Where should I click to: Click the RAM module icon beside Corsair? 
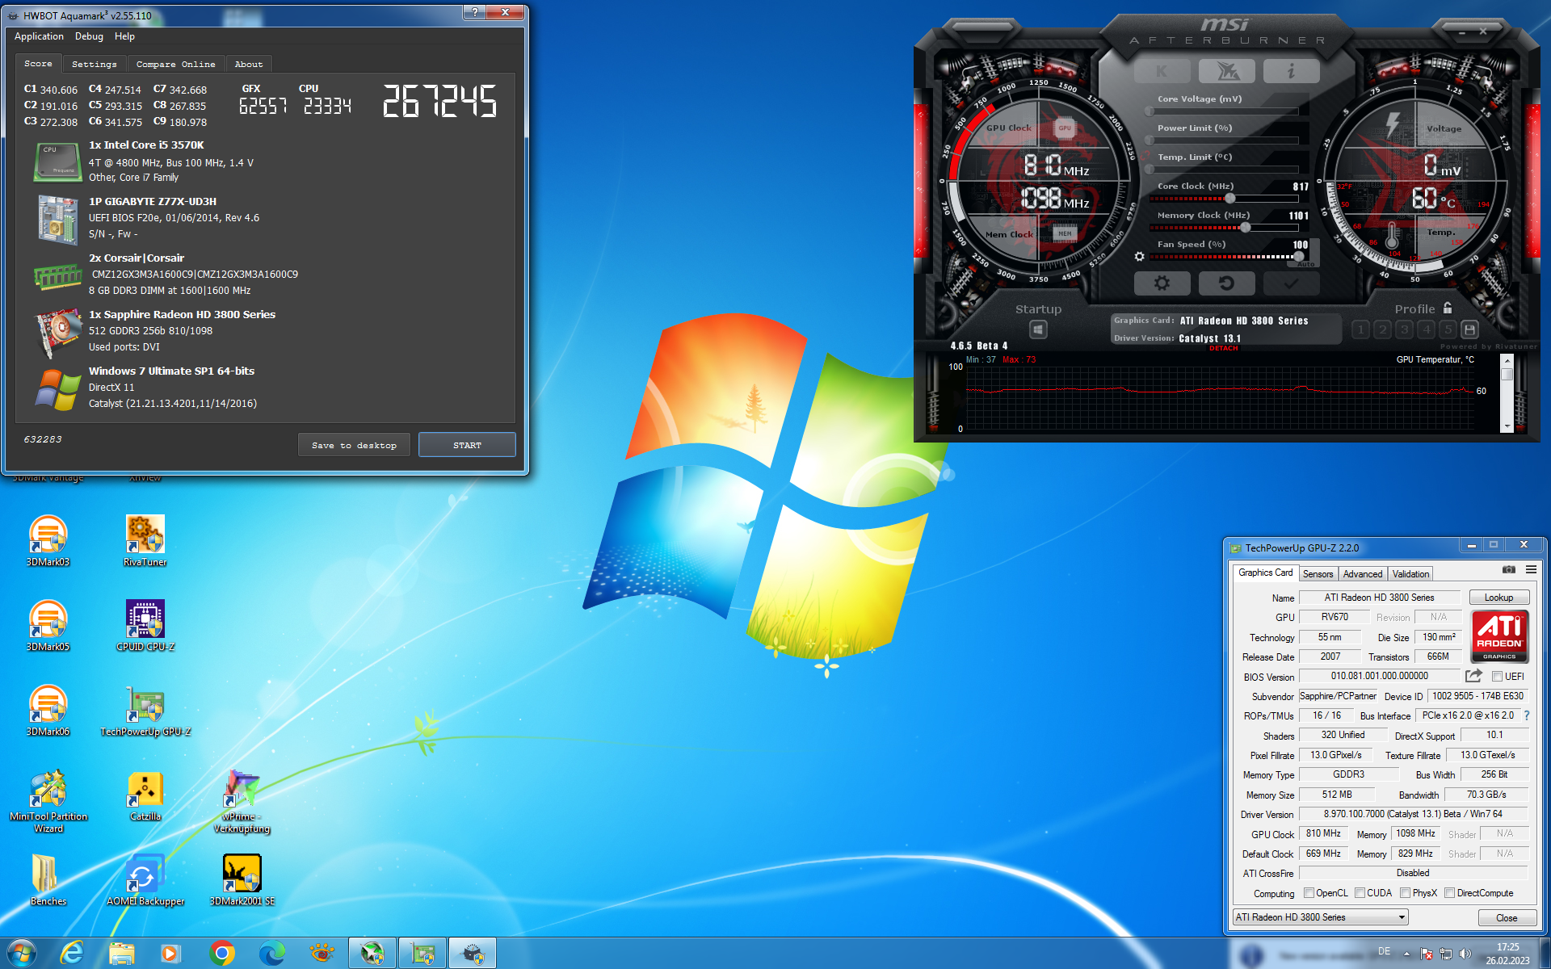click(x=57, y=277)
